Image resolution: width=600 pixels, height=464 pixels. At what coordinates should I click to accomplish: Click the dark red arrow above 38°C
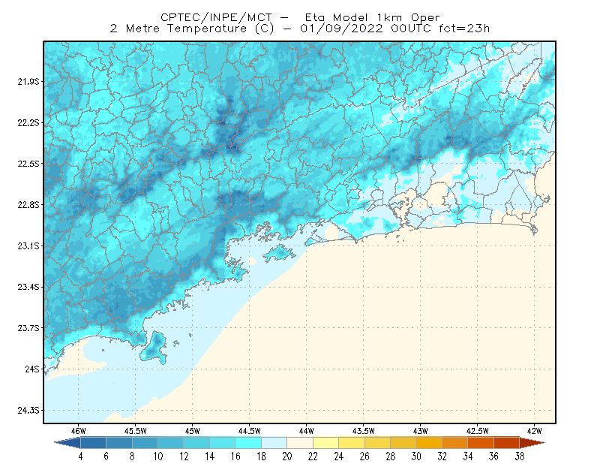pos(532,443)
